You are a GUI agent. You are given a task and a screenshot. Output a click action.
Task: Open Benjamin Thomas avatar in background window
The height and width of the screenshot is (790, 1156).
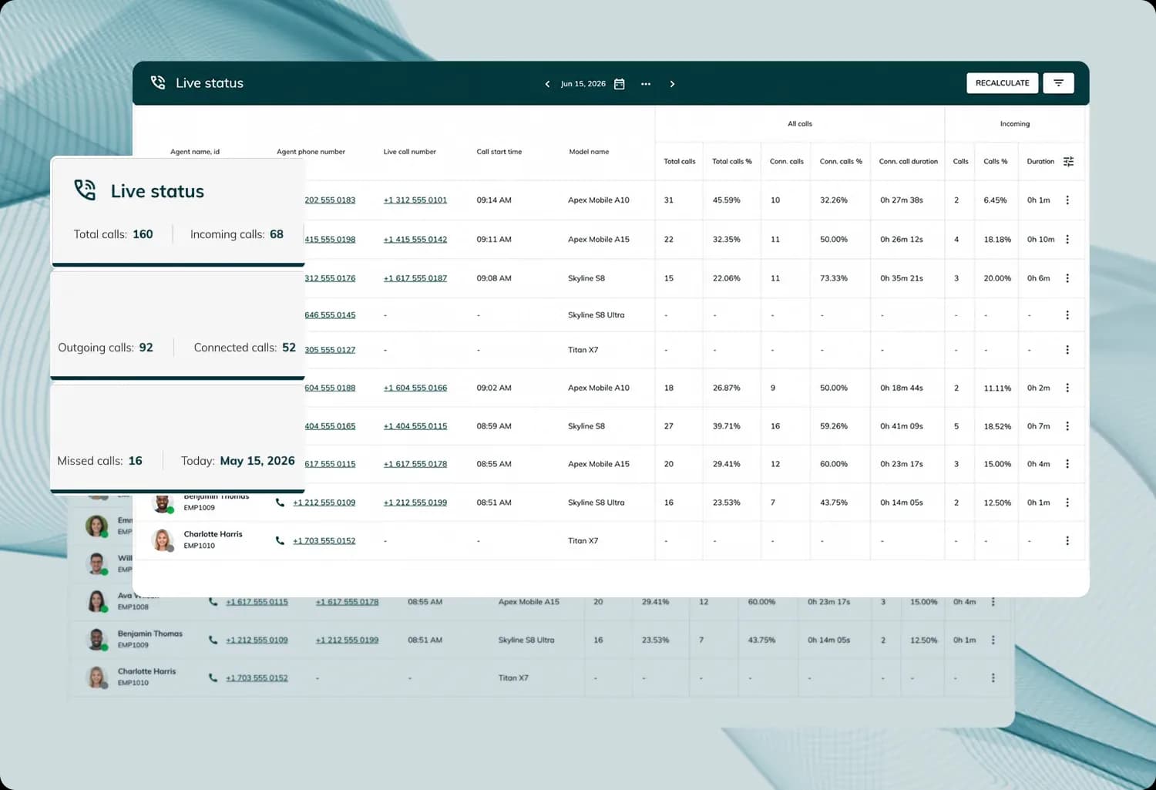(x=96, y=640)
